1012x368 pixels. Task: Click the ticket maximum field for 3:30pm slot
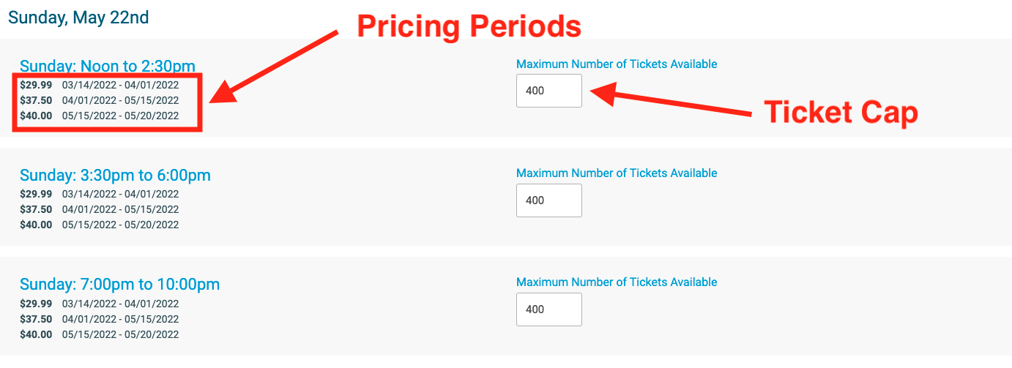[548, 200]
